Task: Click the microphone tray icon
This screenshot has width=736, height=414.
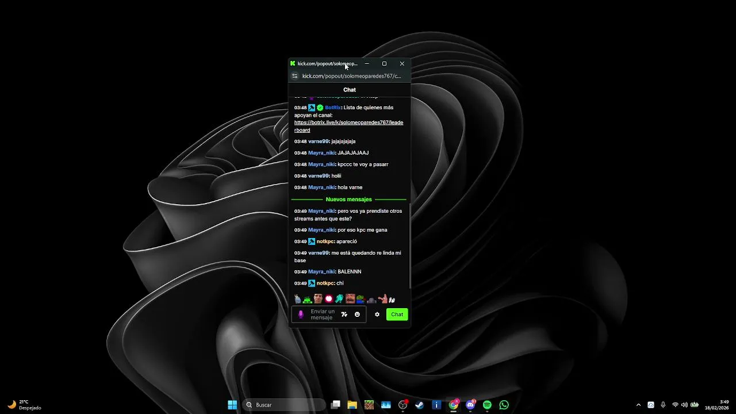Action: point(663,405)
